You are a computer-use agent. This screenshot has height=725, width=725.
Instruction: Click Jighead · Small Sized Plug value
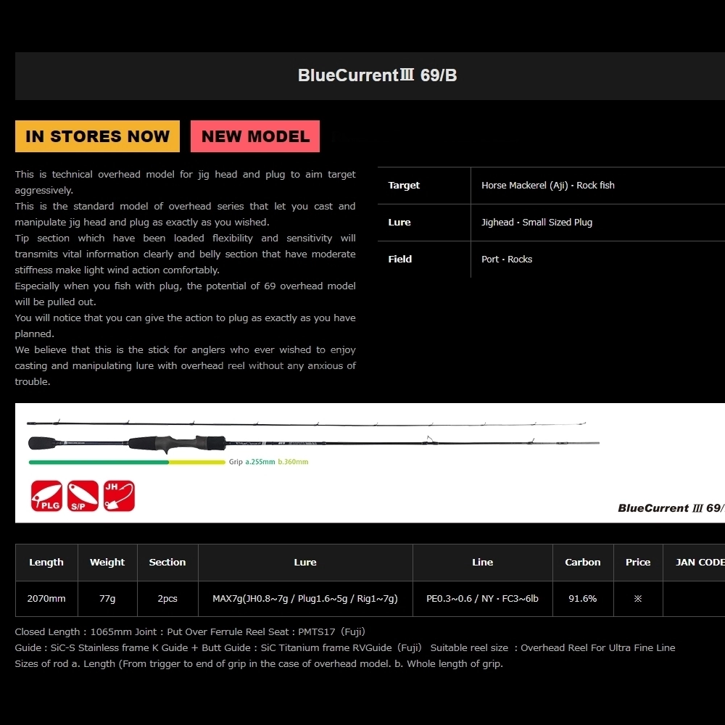[x=536, y=223]
